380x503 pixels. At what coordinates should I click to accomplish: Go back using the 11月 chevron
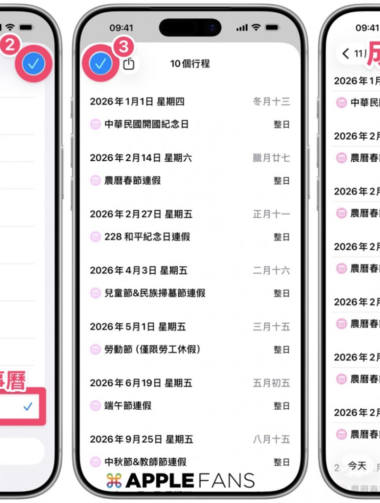[x=345, y=54]
